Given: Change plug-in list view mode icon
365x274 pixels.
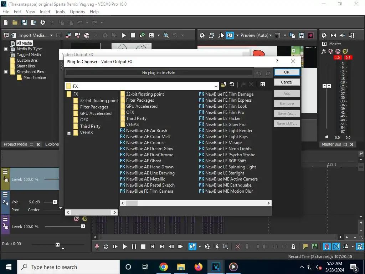Looking at the screenshot, I should tap(263, 84).
